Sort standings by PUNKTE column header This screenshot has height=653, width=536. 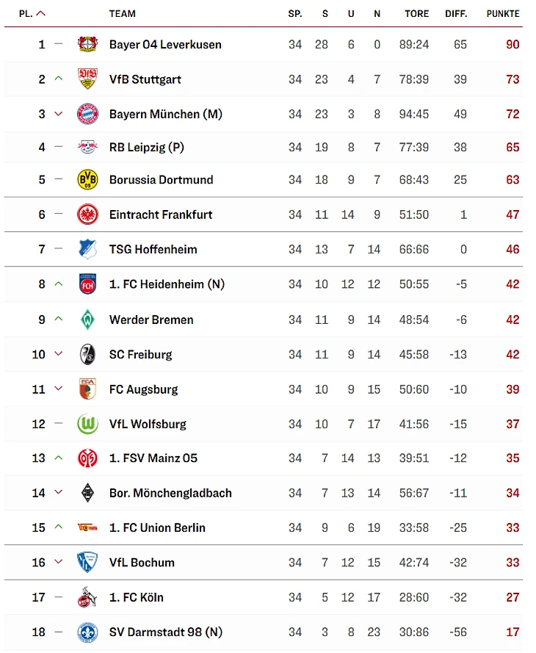click(502, 13)
